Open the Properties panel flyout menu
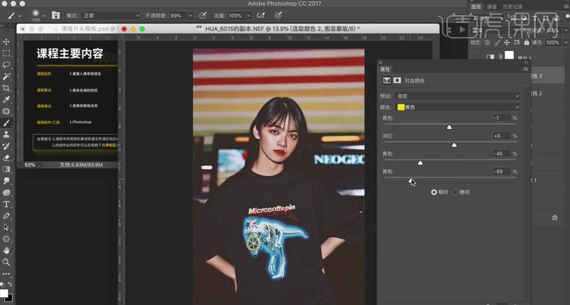 coord(525,69)
